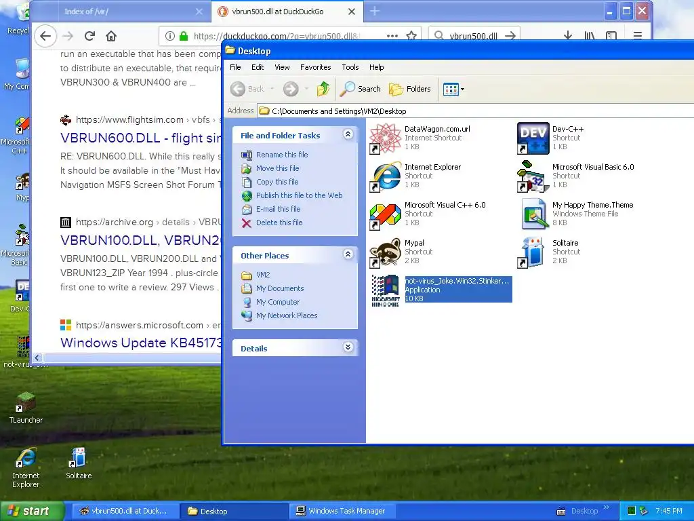Select the Dev-C++ shortcut icon in Explorer
694x521 pixels.
533,138
